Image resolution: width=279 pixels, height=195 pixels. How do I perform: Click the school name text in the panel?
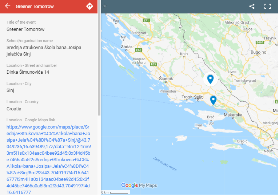(x=44, y=51)
